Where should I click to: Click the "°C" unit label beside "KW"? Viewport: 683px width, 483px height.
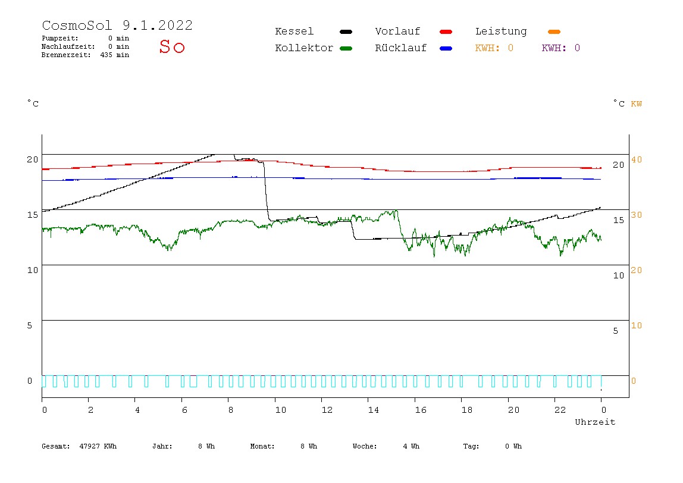click(x=619, y=103)
